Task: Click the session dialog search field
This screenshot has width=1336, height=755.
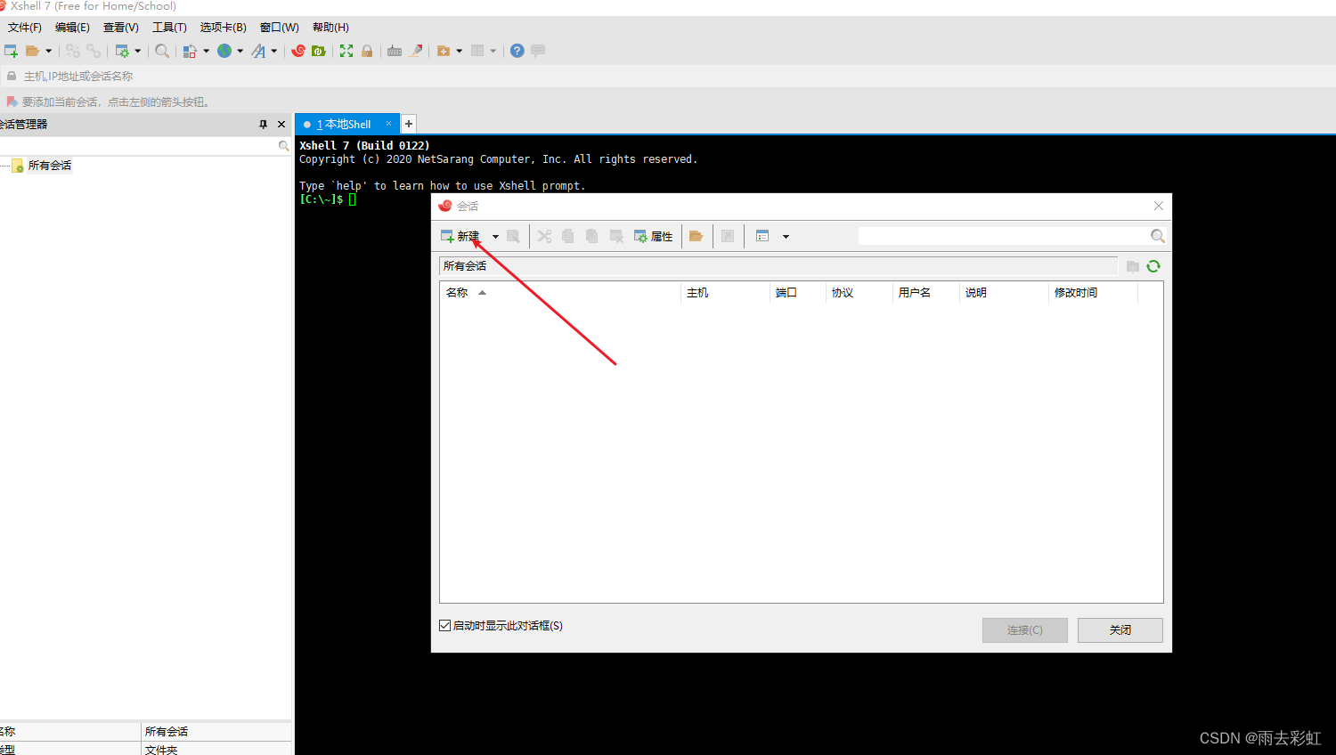Action: click(x=1004, y=236)
